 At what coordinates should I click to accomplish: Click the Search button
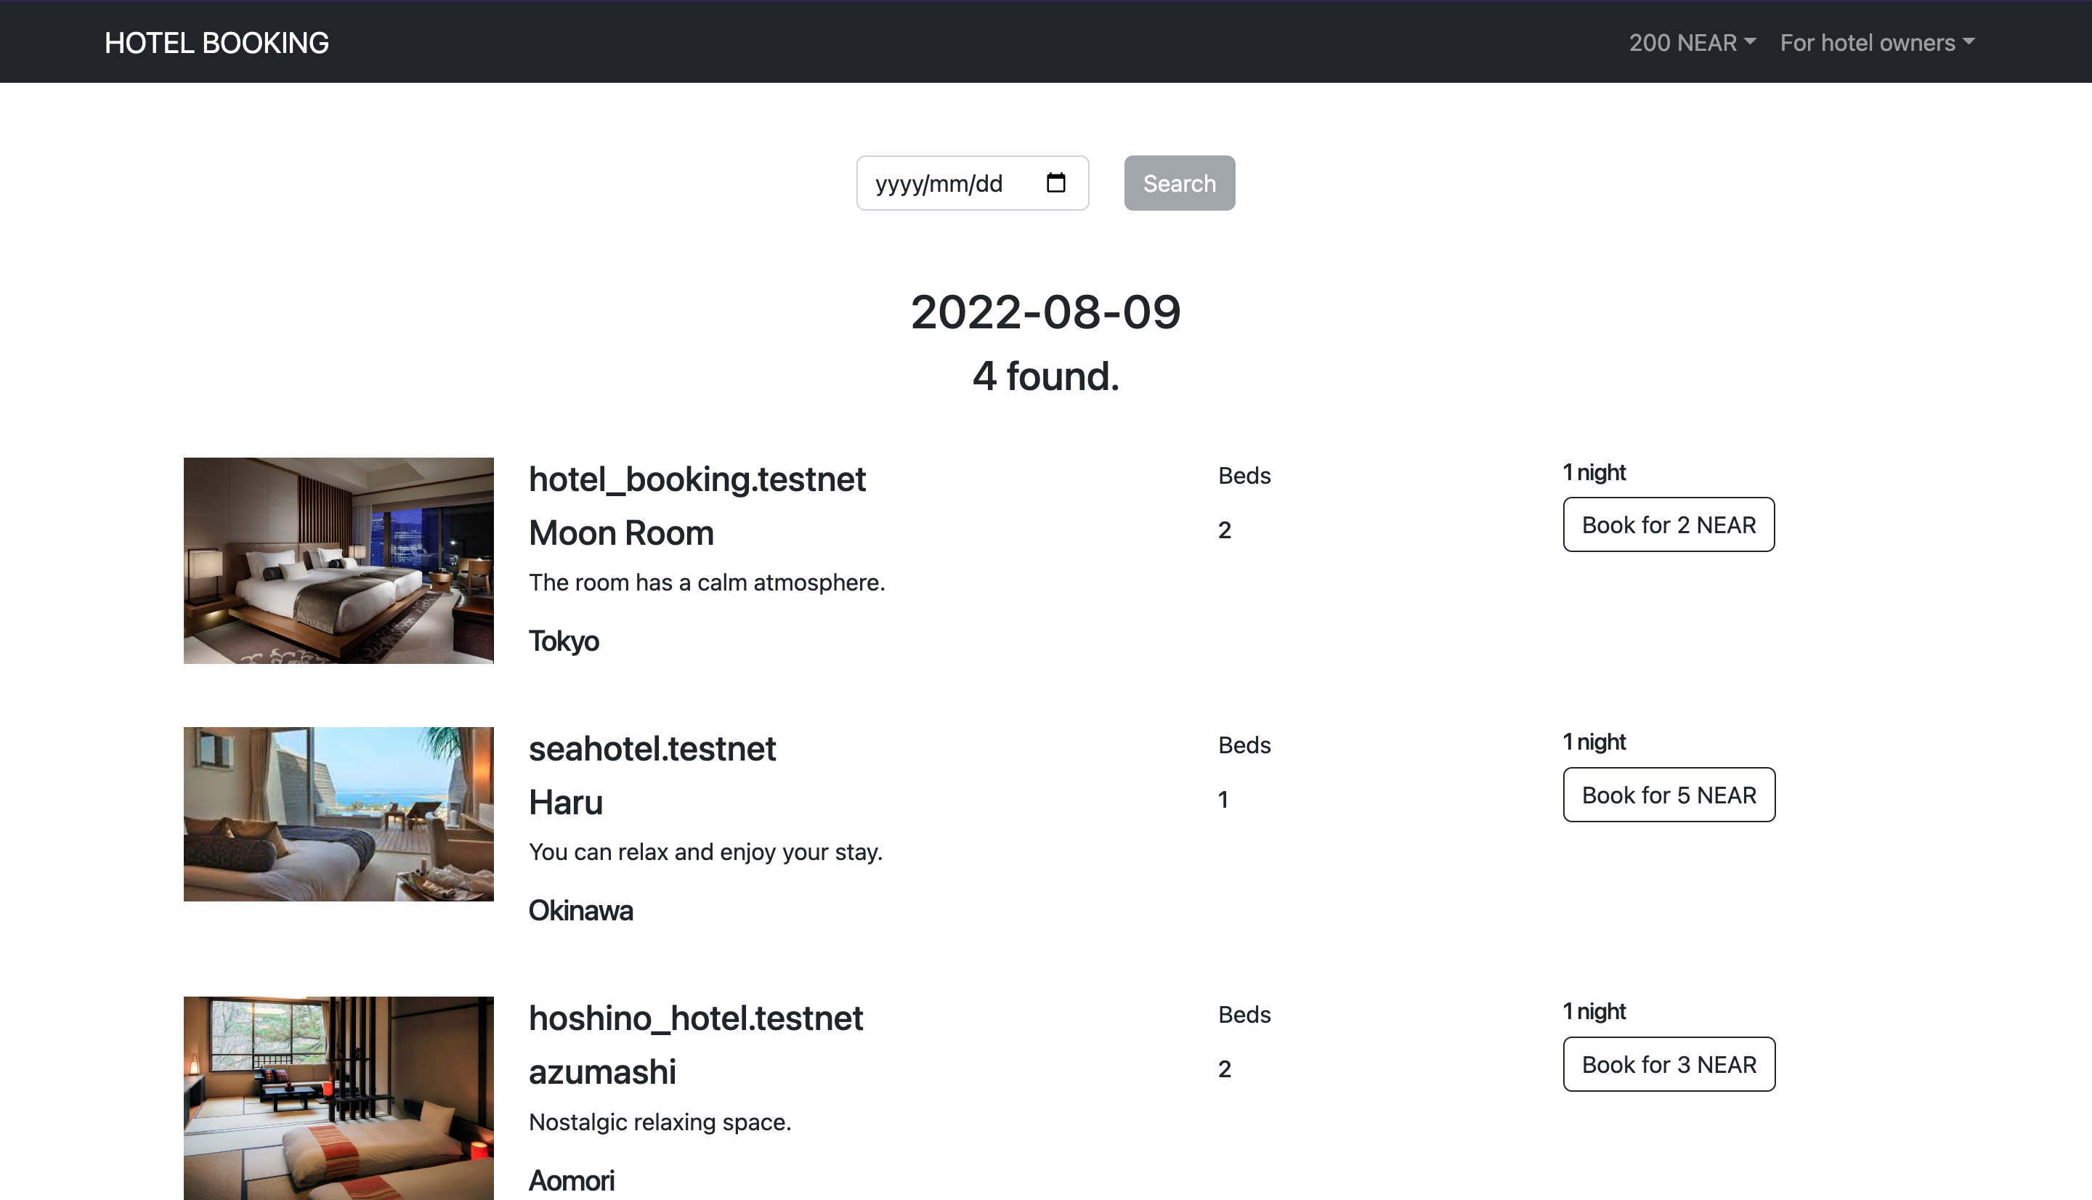[1179, 183]
